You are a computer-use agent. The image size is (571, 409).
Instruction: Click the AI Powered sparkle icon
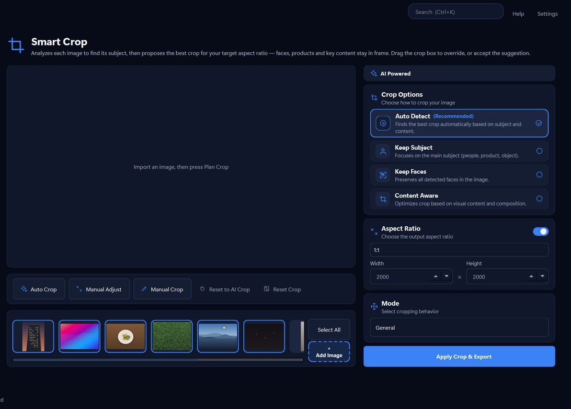point(374,74)
